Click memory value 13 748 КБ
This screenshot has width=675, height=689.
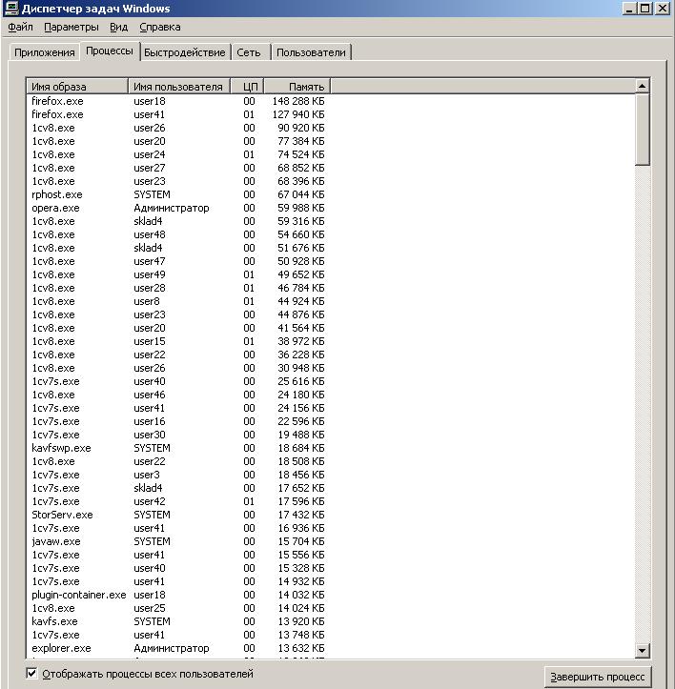point(300,635)
